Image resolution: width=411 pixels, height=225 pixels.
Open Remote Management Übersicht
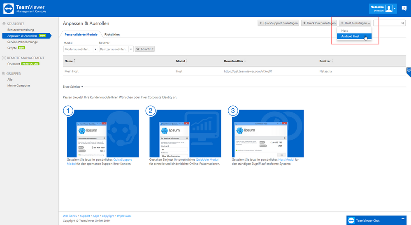14,64
